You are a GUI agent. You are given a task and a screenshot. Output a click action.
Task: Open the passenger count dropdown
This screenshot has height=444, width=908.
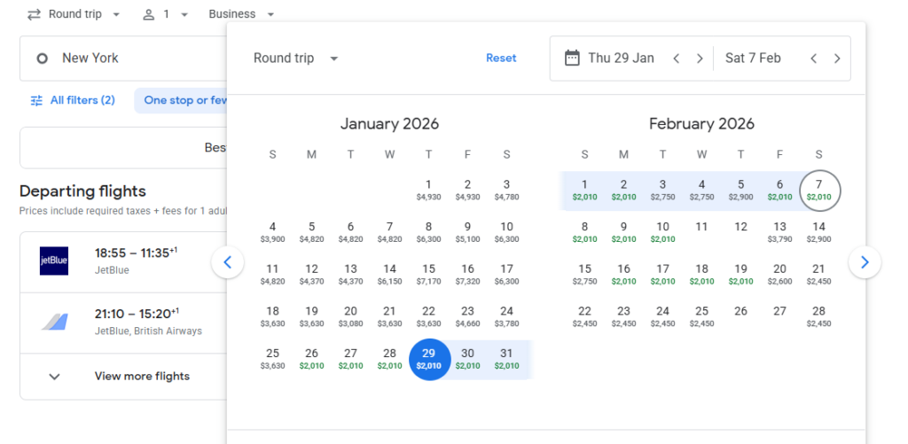point(164,14)
